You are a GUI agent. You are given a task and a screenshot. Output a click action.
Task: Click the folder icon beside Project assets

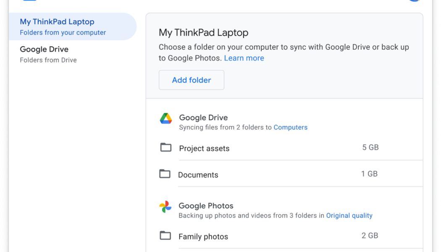click(166, 147)
